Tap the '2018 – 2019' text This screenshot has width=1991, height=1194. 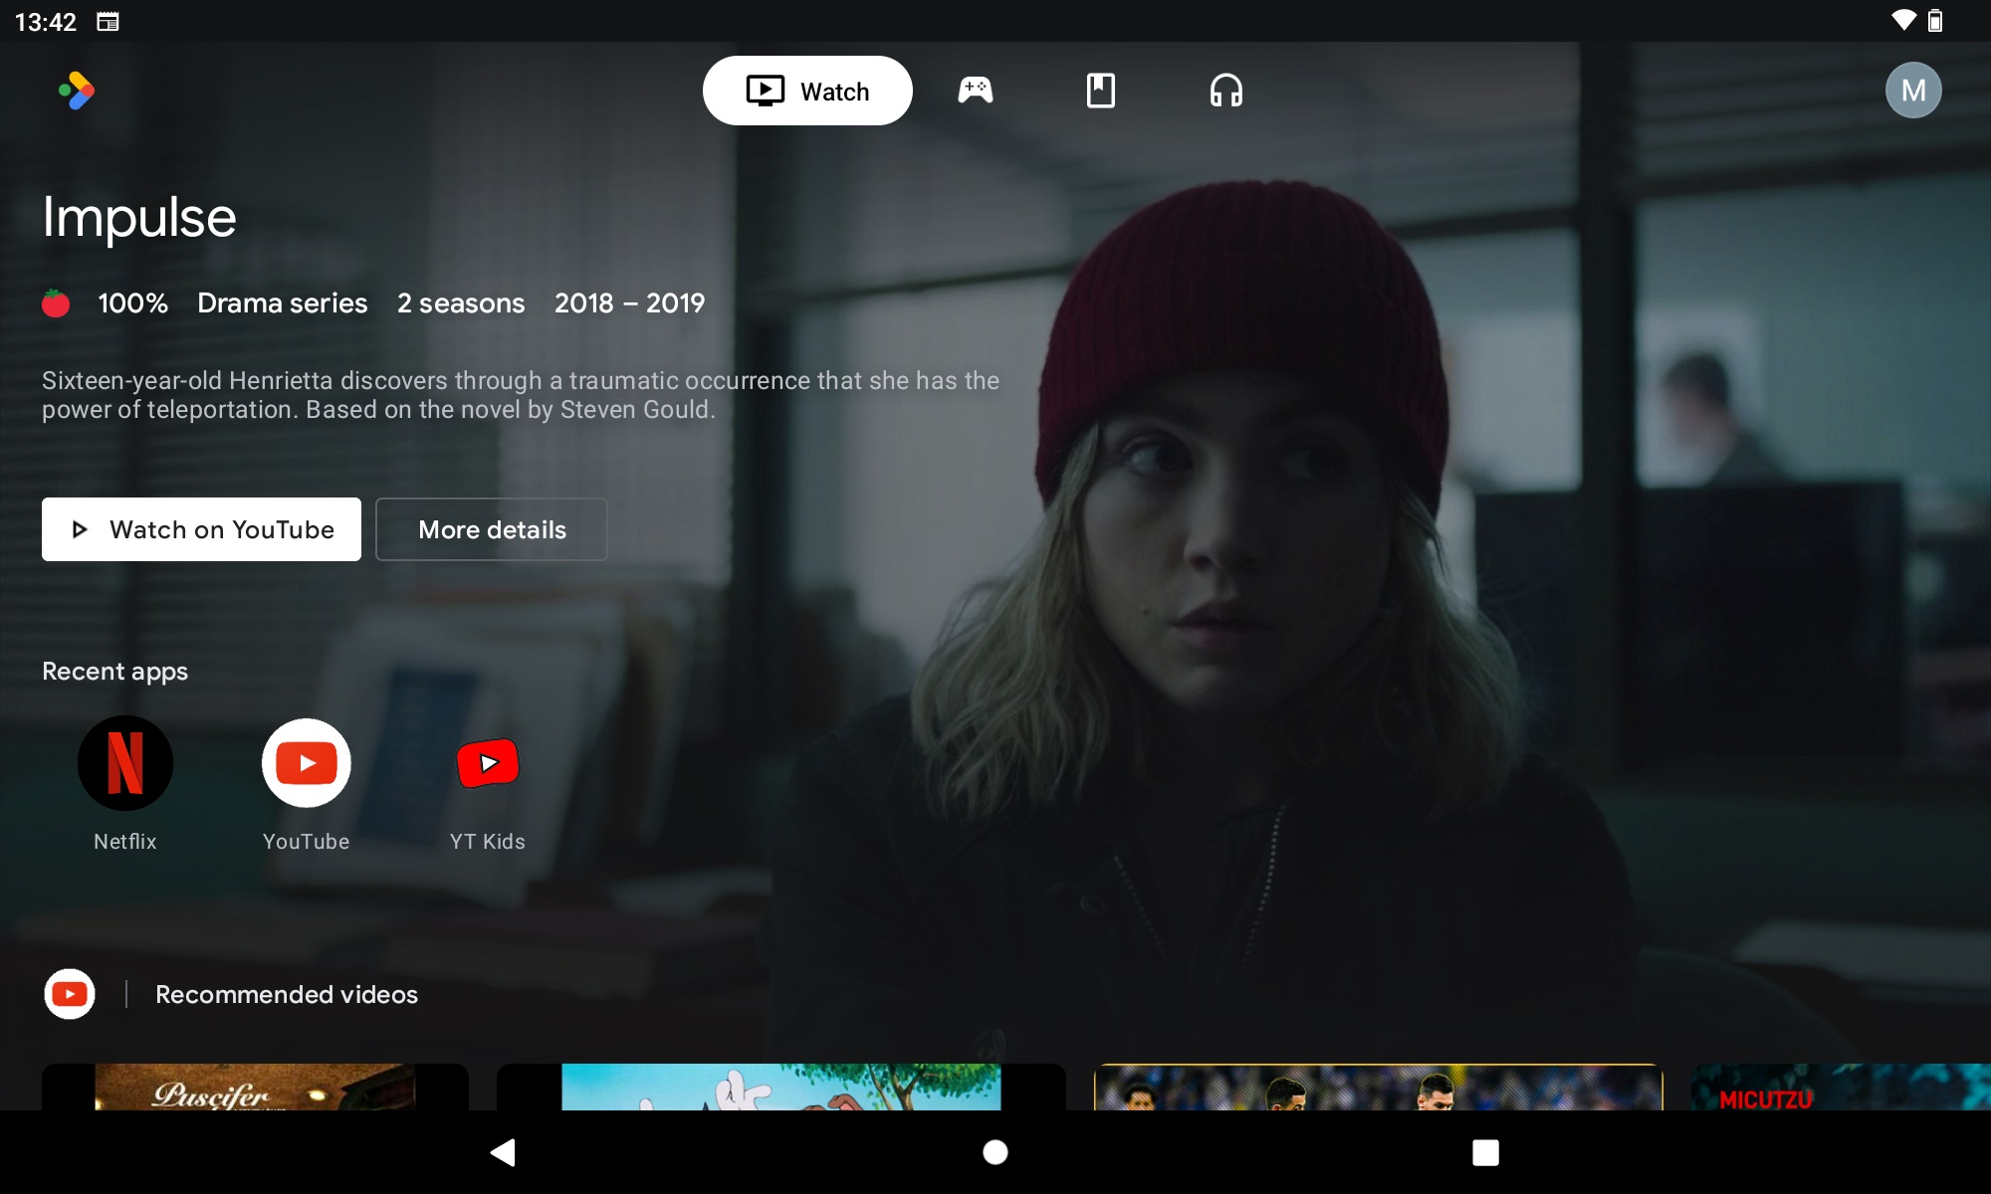tap(630, 302)
